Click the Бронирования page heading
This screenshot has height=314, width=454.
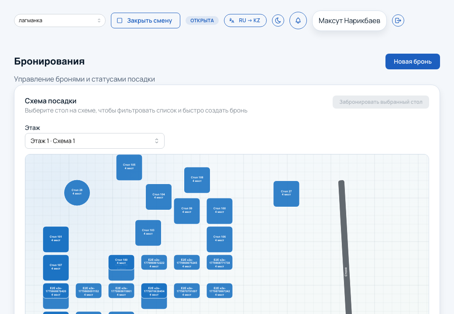[x=49, y=61]
